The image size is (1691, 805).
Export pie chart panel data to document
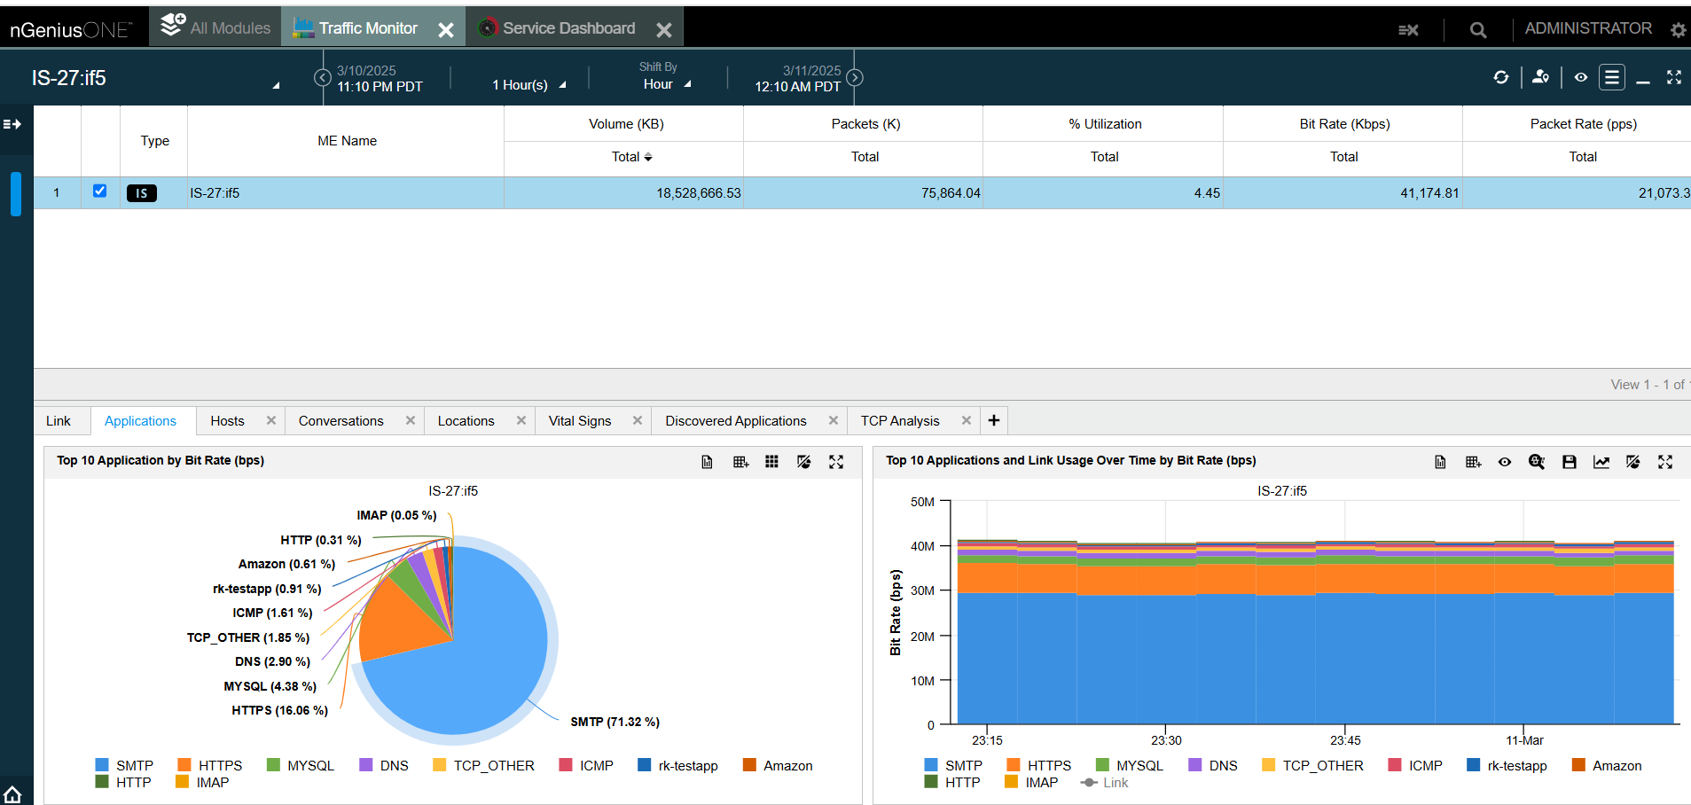707,462
